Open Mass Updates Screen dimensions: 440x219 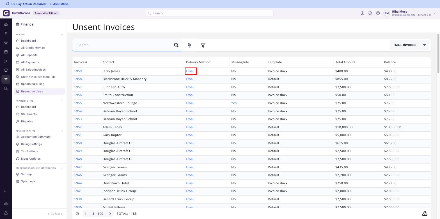(31, 159)
